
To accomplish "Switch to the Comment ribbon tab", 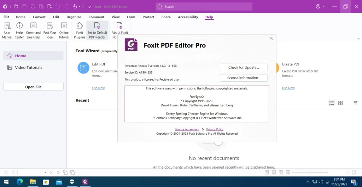I will point(96,17).
